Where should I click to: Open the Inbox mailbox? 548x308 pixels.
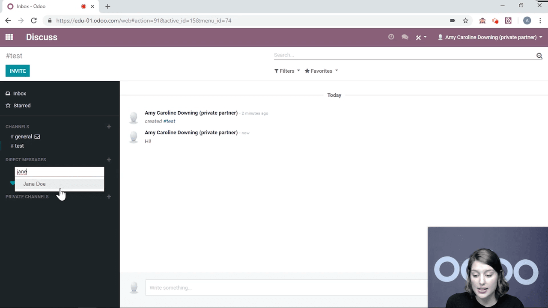point(19,93)
